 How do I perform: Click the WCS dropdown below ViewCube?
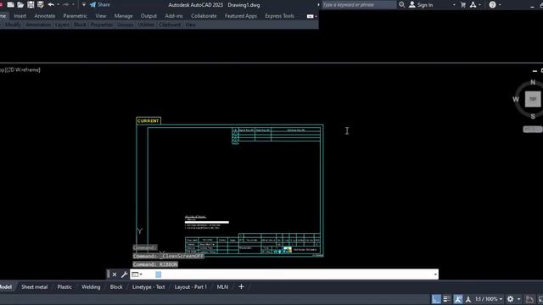pos(532,129)
